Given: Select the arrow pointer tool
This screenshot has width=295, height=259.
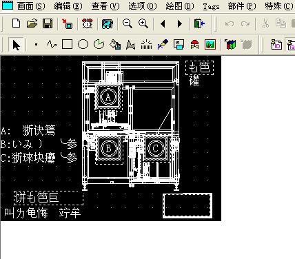Looking at the screenshot, I should (x=16, y=45).
